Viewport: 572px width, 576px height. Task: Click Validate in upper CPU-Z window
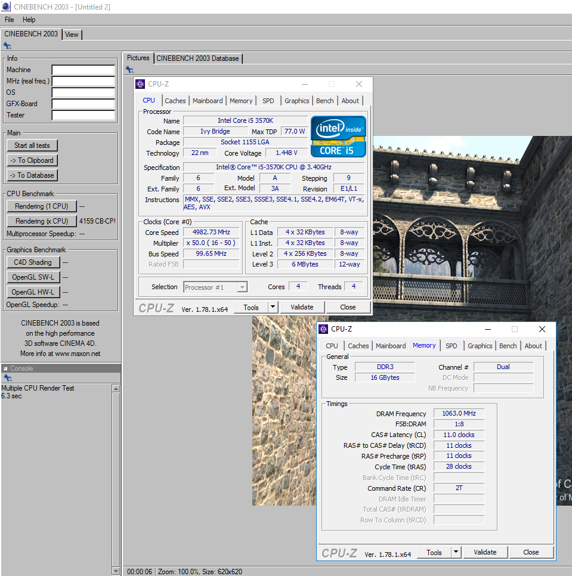302,308
